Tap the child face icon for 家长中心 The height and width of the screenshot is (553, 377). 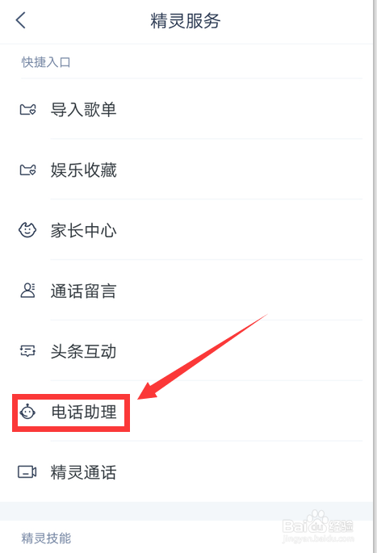[x=27, y=230]
